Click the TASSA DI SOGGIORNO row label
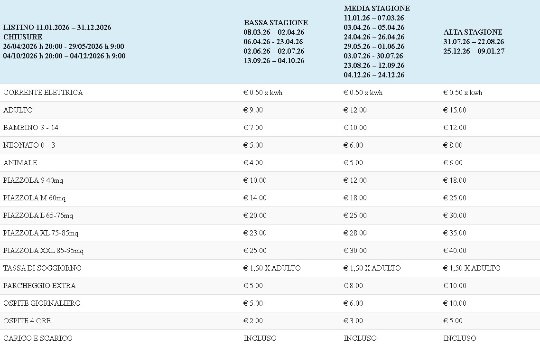The height and width of the screenshot is (347, 540). (42, 268)
